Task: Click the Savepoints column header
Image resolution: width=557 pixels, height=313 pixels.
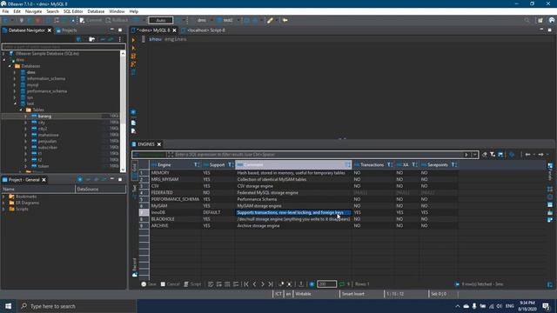Action: [438, 165]
